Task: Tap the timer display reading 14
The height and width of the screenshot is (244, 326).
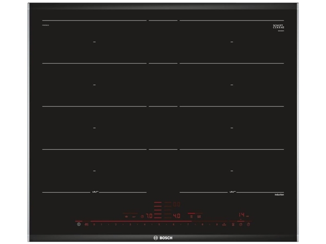Action: click(x=242, y=215)
